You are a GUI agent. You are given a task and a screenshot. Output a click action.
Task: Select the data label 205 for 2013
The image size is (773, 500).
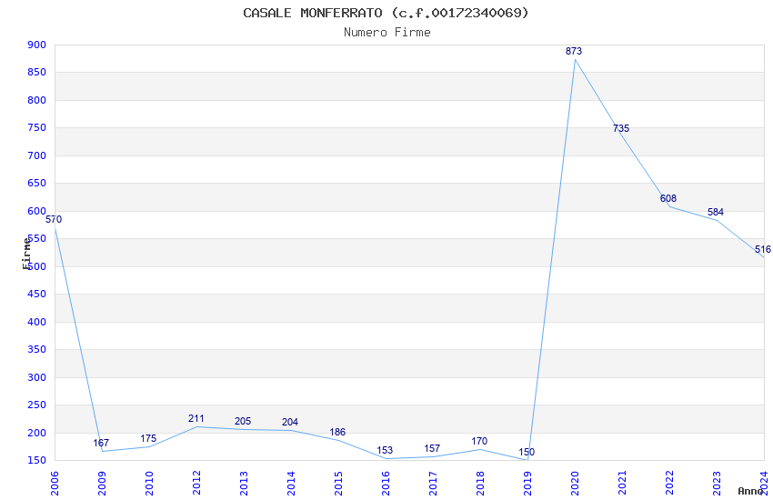coord(243,422)
